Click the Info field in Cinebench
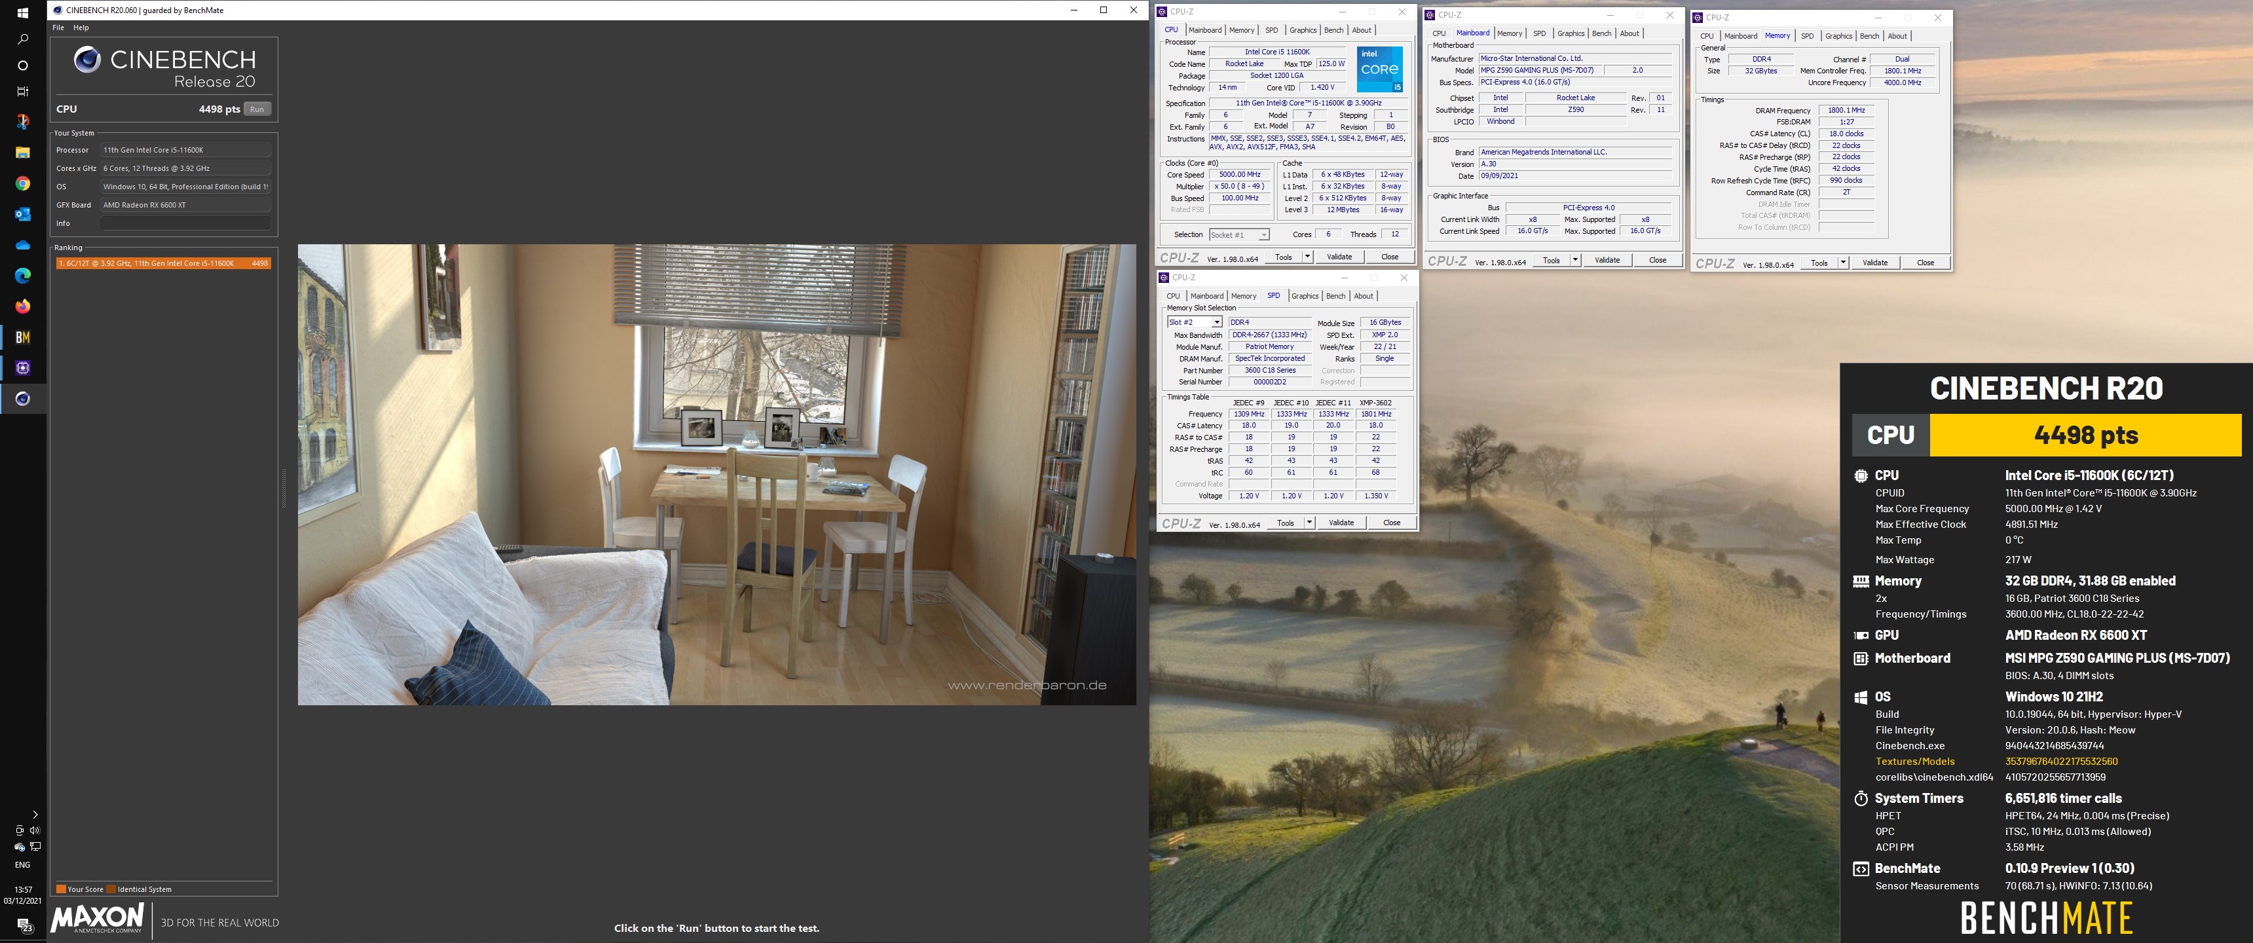This screenshot has width=2253, height=943. pos(185,224)
